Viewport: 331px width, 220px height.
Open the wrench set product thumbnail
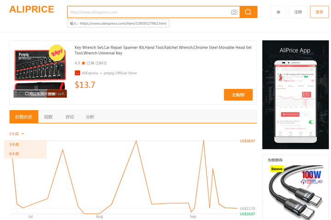click(40, 71)
